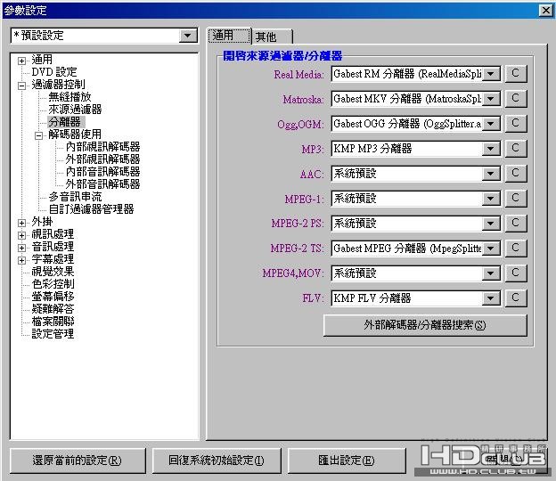
Task: Select 分離器 in the tree
Action: [64, 122]
